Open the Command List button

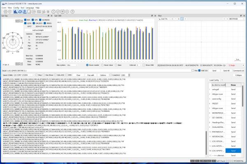pos(238,71)
